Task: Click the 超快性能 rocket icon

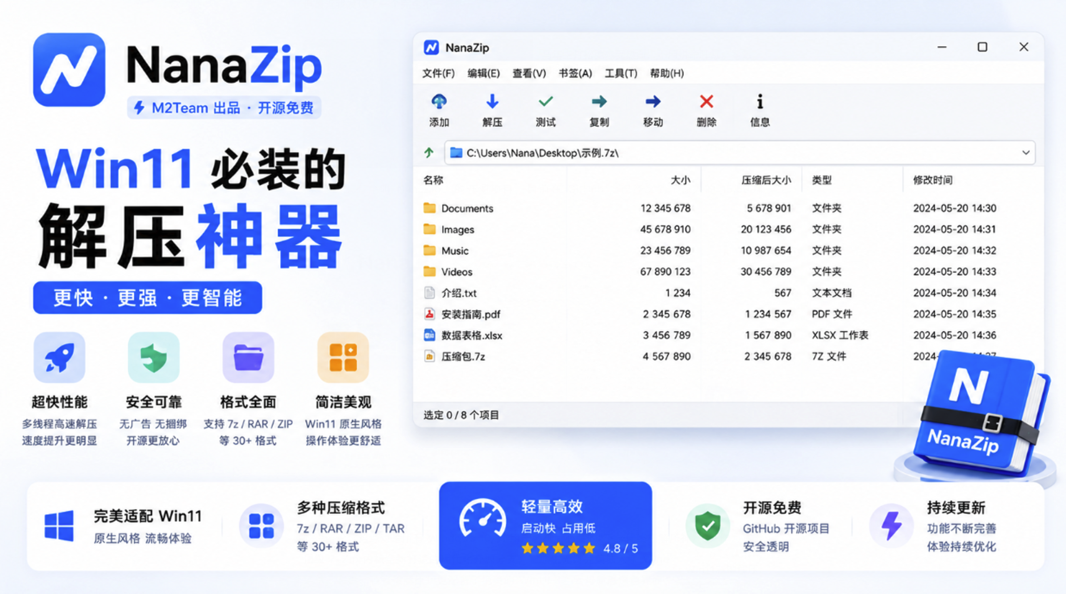Action: tap(60, 357)
